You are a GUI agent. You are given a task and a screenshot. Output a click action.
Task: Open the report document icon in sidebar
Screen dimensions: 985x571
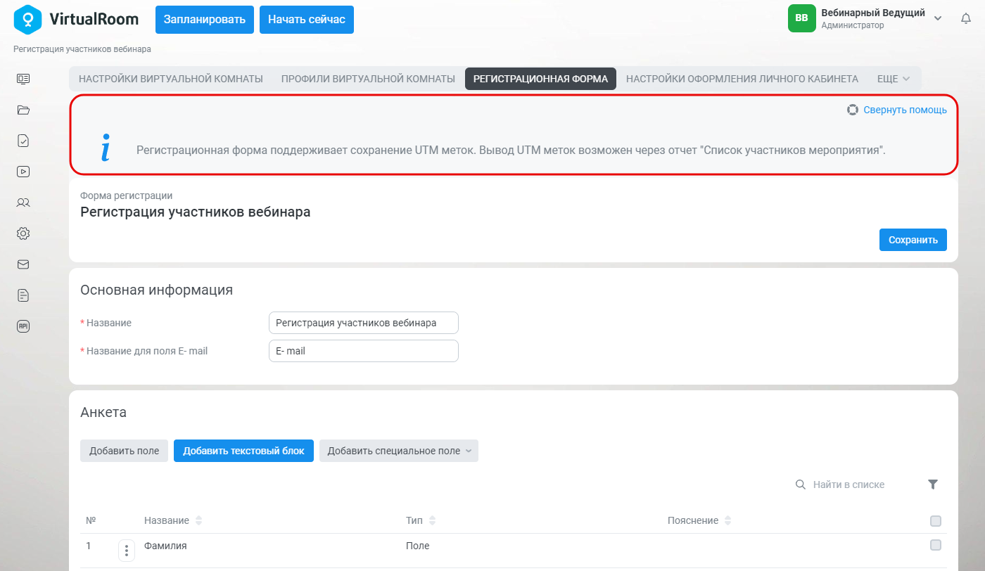click(x=23, y=295)
